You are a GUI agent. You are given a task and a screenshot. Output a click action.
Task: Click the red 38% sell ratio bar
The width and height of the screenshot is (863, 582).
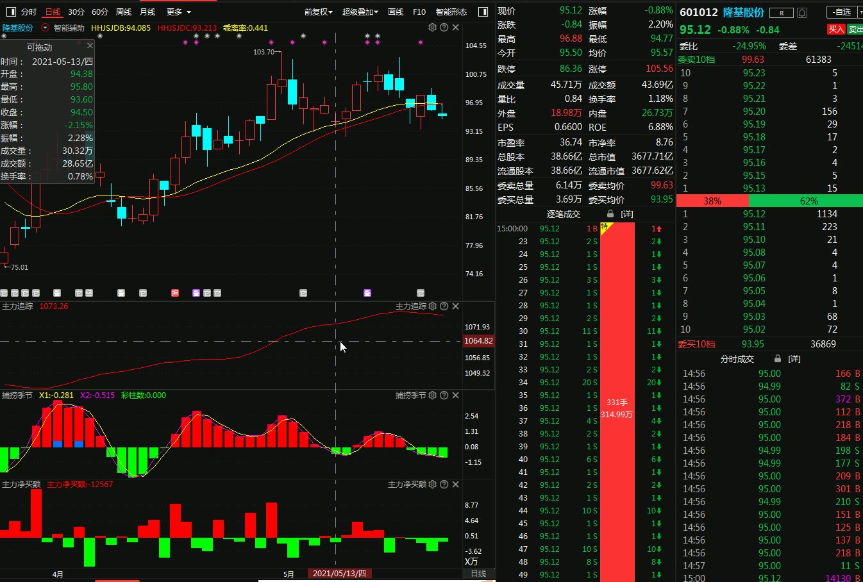tap(712, 201)
